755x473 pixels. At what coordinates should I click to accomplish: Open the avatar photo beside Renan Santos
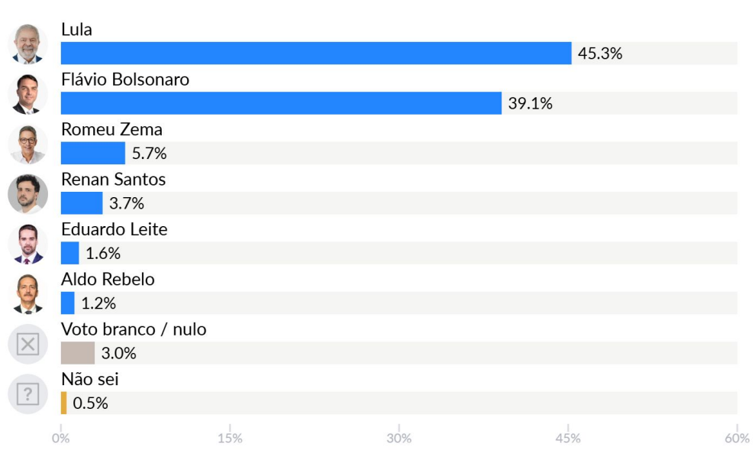point(27,194)
